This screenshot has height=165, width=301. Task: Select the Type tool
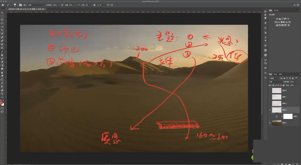(2, 80)
